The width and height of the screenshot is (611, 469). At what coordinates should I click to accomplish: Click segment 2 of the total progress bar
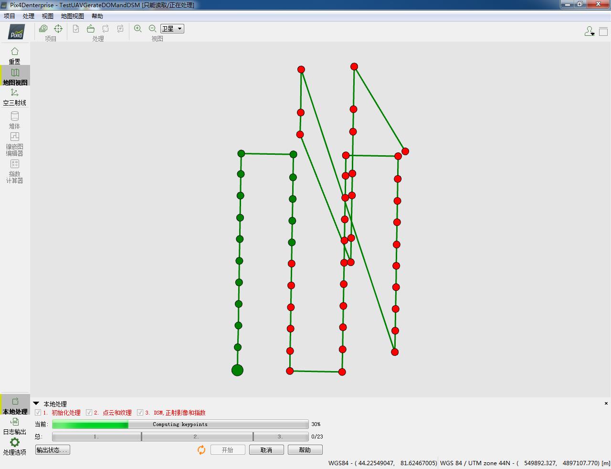tap(197, 437)
